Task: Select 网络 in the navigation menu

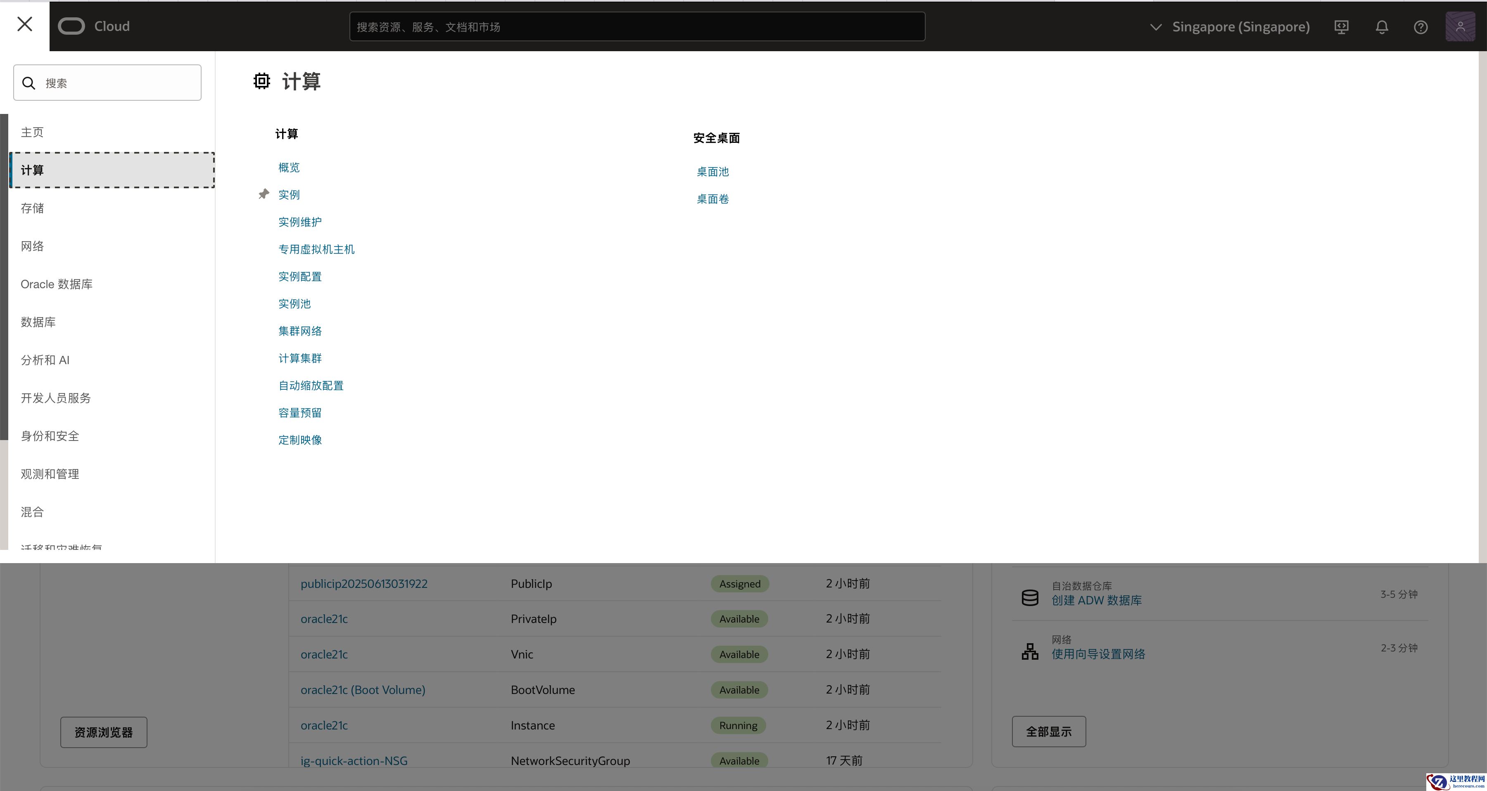Action: coord(32,246)
